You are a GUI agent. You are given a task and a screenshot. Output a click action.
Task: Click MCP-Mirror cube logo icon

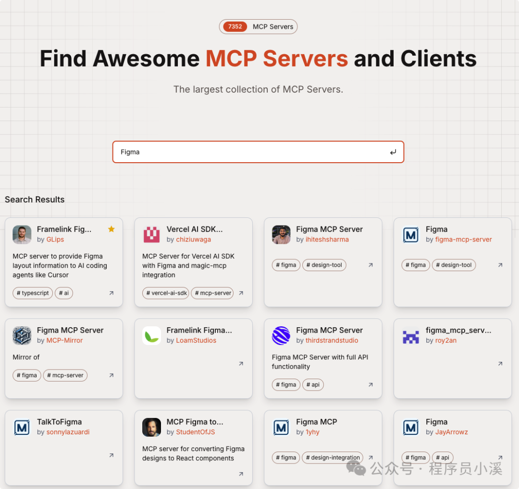pyautogui.click(x=22, y=335)
